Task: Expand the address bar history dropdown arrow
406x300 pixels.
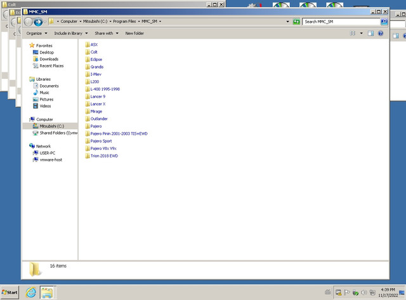Action: [x=287, y=22]
